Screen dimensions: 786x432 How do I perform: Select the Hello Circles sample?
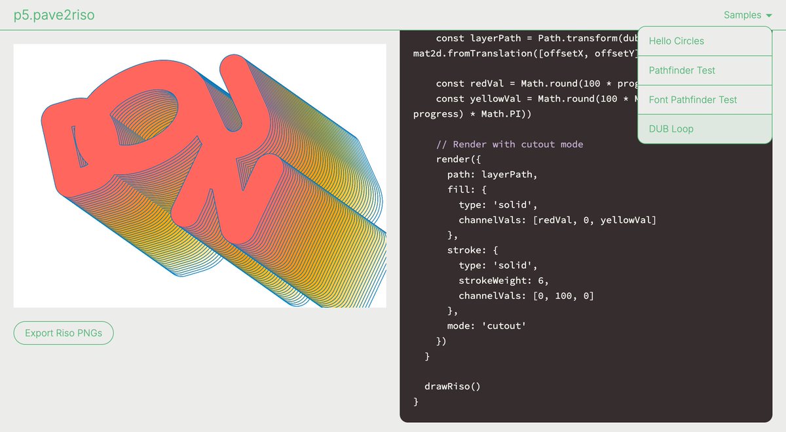click(x=676, y=41)
